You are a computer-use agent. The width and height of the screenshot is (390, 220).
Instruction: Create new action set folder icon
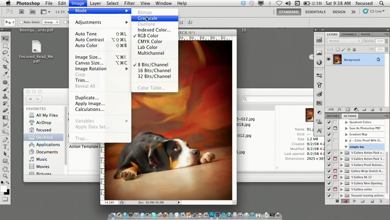363,201
